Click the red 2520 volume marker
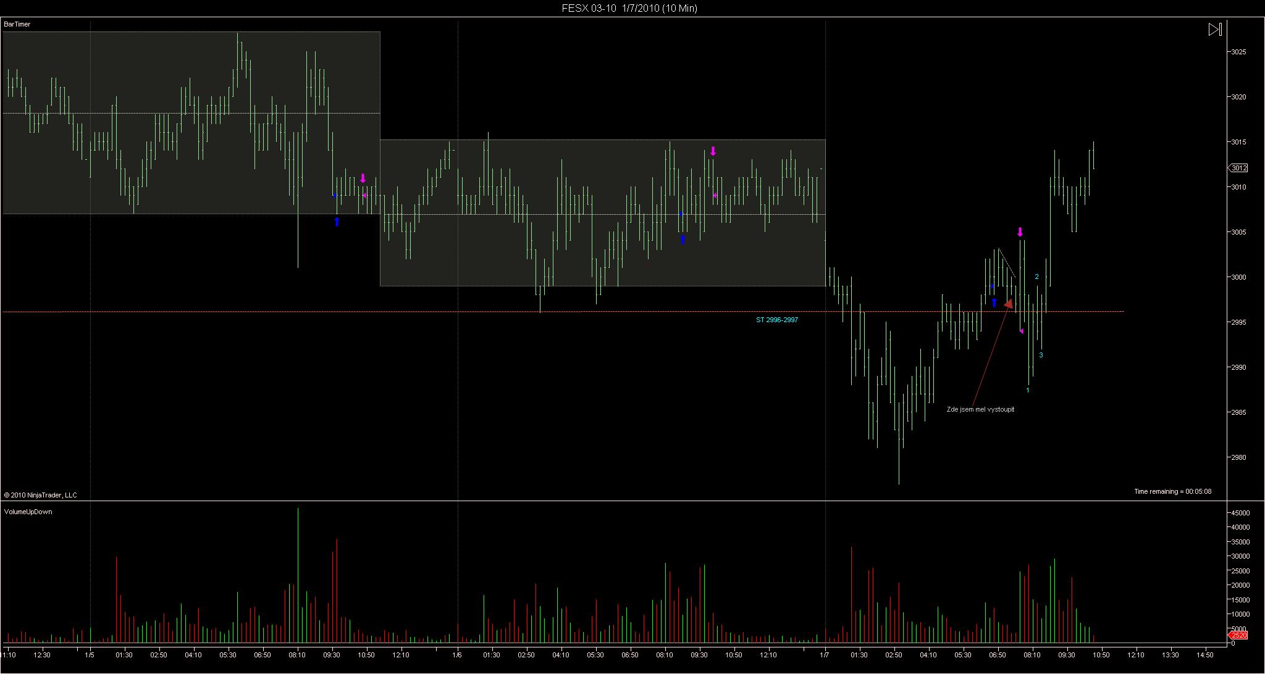 [x=1238, y=635]
